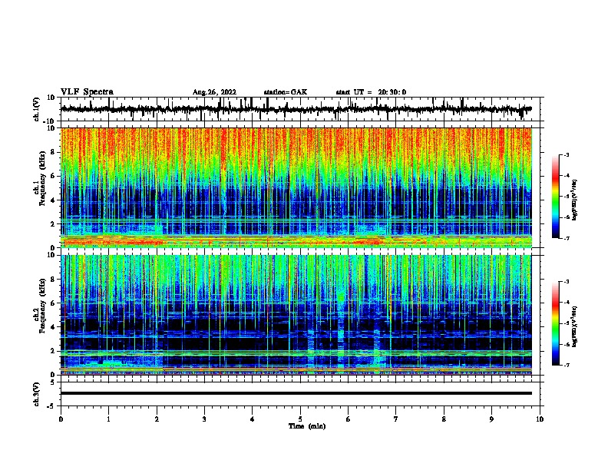Click the ch.1 color bar log(PSD) label
608x470 pixels.
click(575, 200)
